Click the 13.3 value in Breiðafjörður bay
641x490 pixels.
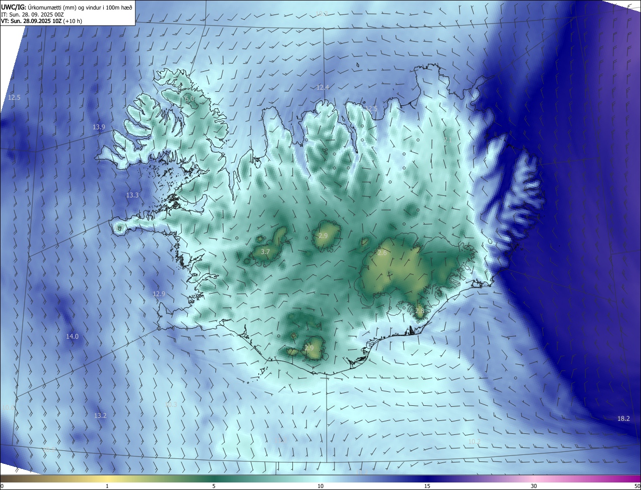click(x=132, y=195)
